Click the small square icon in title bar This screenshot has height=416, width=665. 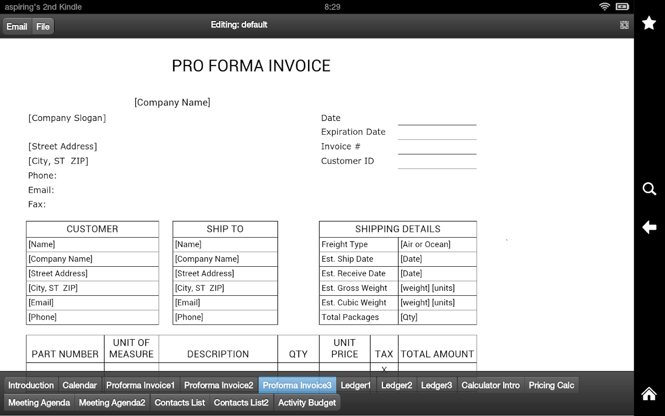pos(624,25)
